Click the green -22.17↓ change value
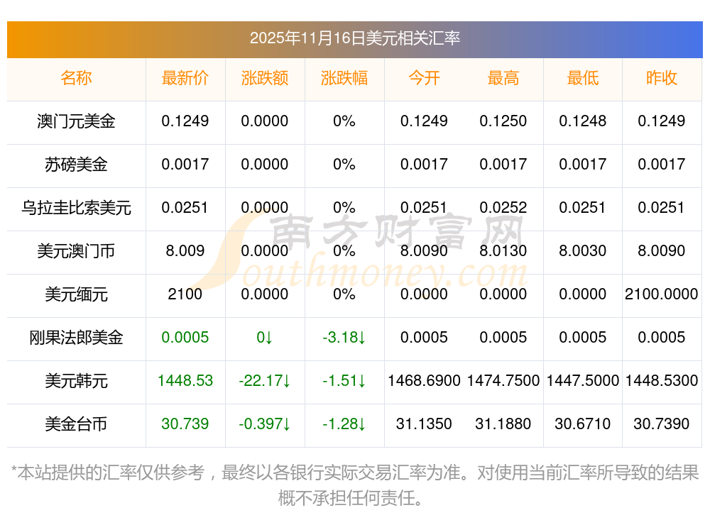 tap(264, 381)
